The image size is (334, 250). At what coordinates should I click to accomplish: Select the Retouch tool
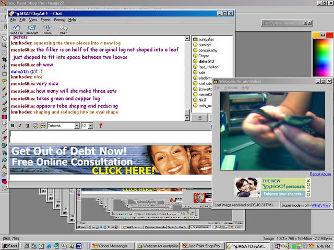(4, 124)
